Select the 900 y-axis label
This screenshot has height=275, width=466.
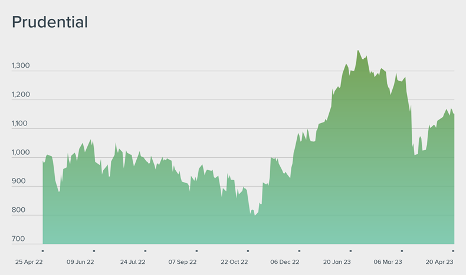[x=19, y=181]
